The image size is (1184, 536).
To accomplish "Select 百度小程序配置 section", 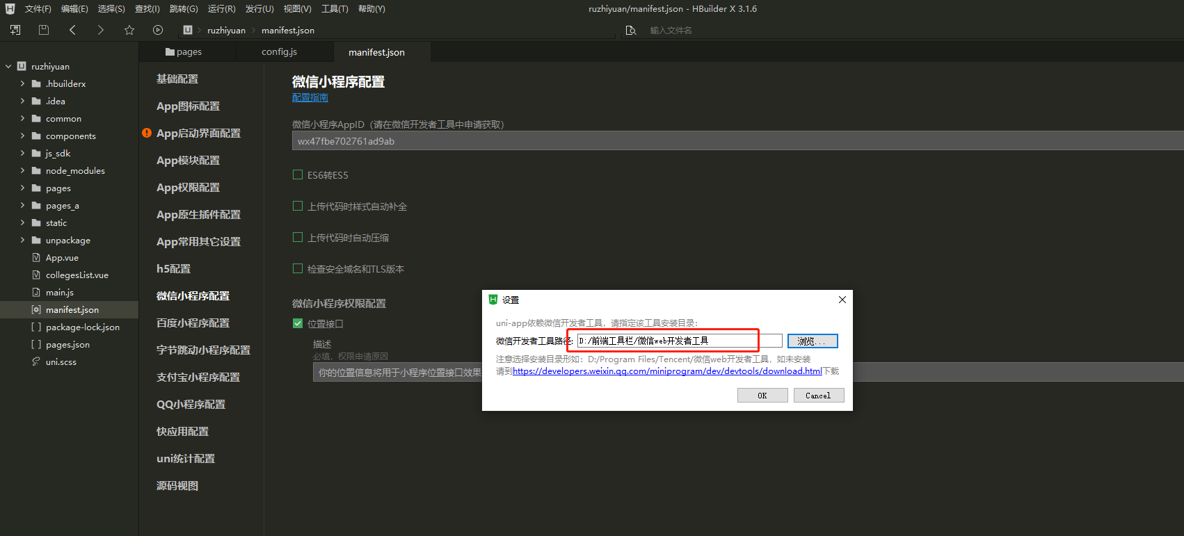I will (x=193, y=323).
